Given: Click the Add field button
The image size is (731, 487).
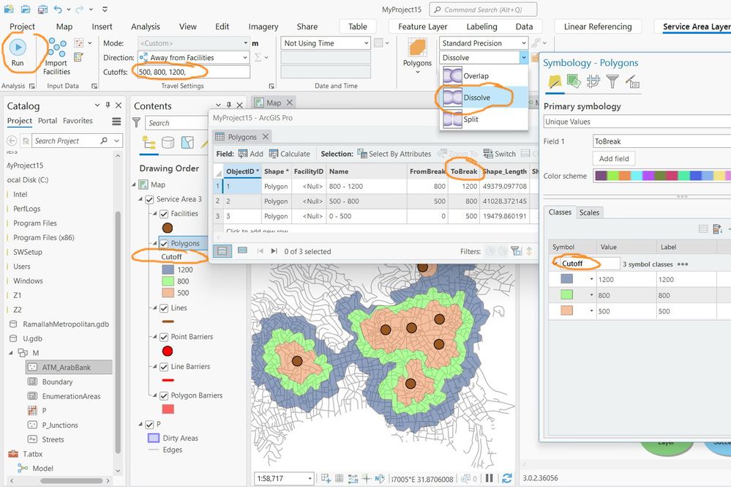Looking at the screenshot, I should click(614, 159).
